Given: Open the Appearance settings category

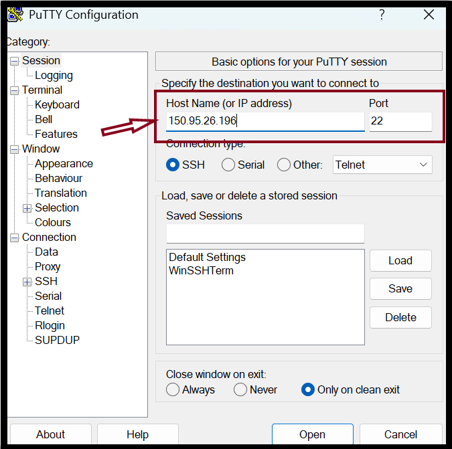Looking at the screenshot, I should (64, 164).
